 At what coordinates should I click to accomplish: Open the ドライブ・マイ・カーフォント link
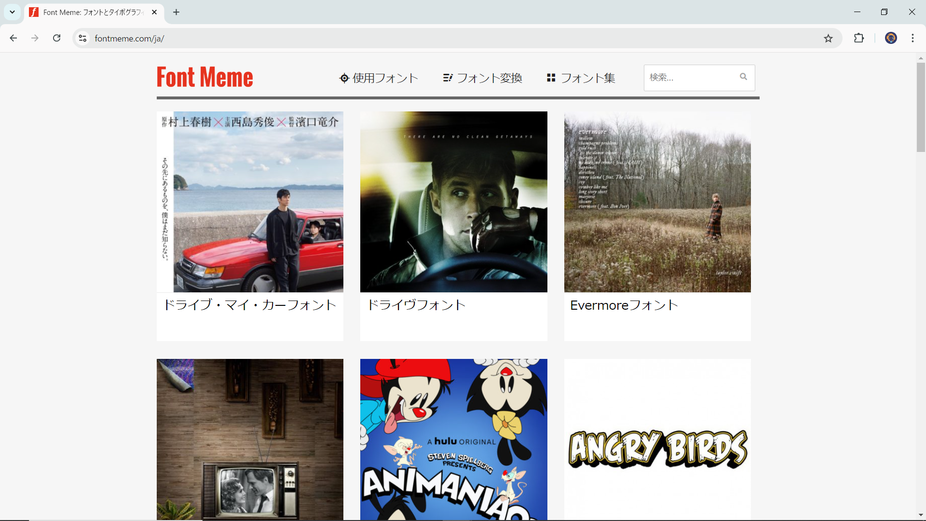[x=250, y=305]
